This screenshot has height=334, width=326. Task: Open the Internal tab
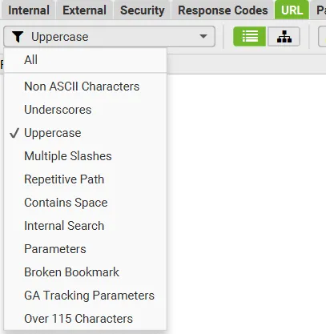point(29,10)
